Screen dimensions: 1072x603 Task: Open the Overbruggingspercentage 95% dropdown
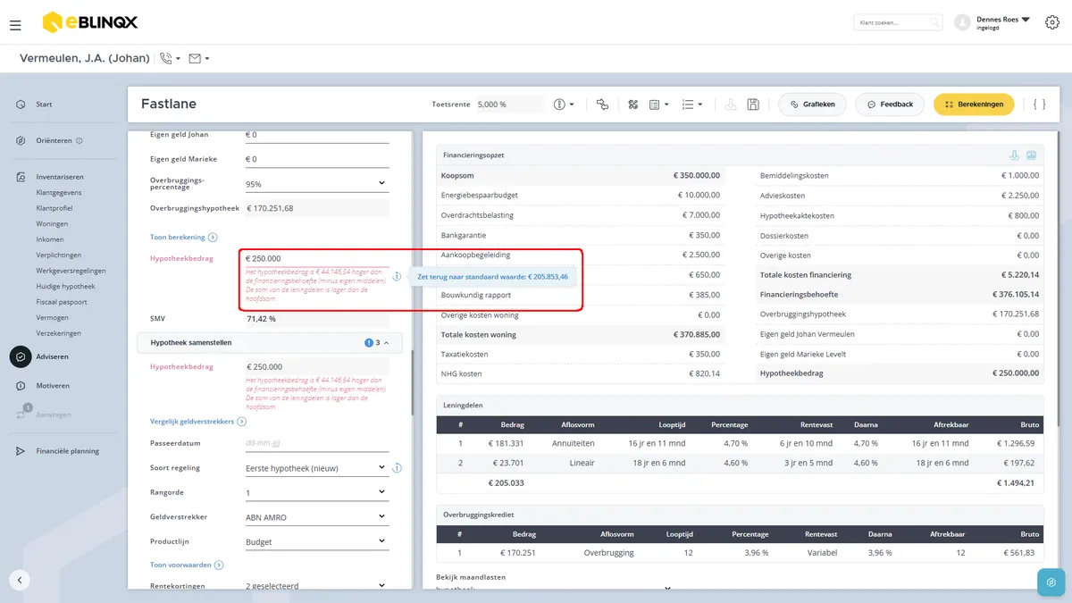click(x=316, y=184)
